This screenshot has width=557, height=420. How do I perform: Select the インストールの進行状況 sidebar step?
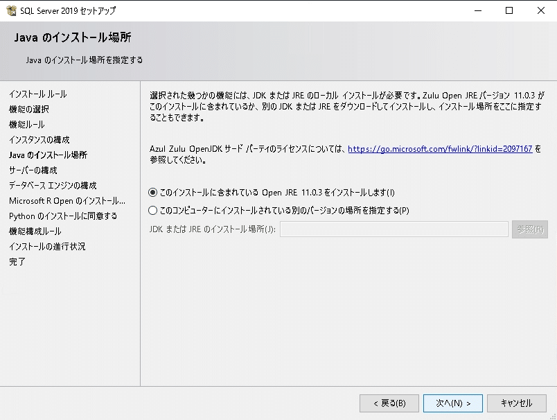point(47,247)
